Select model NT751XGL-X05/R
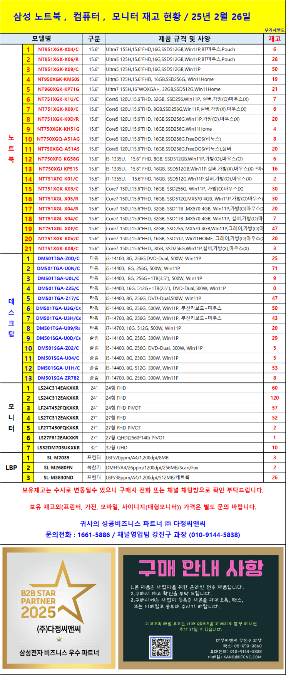 pyautogui.click(x=58, y=199)
